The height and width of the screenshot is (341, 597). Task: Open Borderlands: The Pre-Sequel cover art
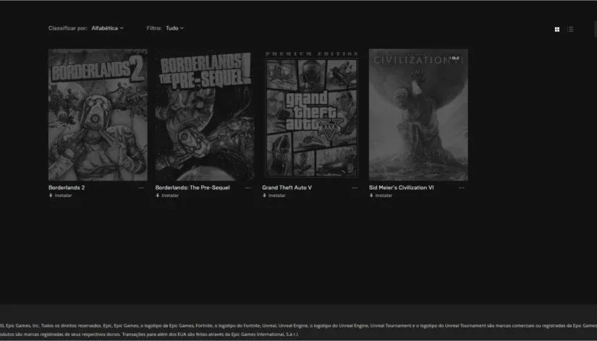click(205, 114)
